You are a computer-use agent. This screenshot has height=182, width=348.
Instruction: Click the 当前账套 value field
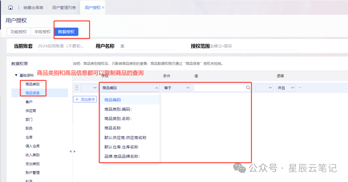tap(62, 46)
